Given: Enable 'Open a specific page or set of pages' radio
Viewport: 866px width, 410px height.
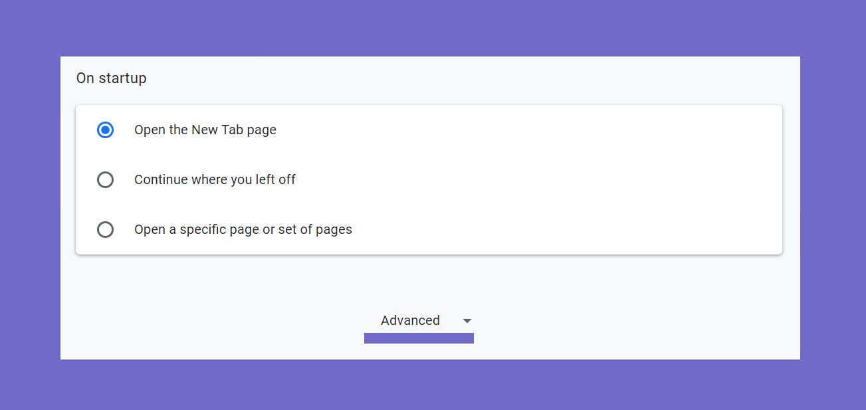Looking at the screenshot, I should (105, 230).
